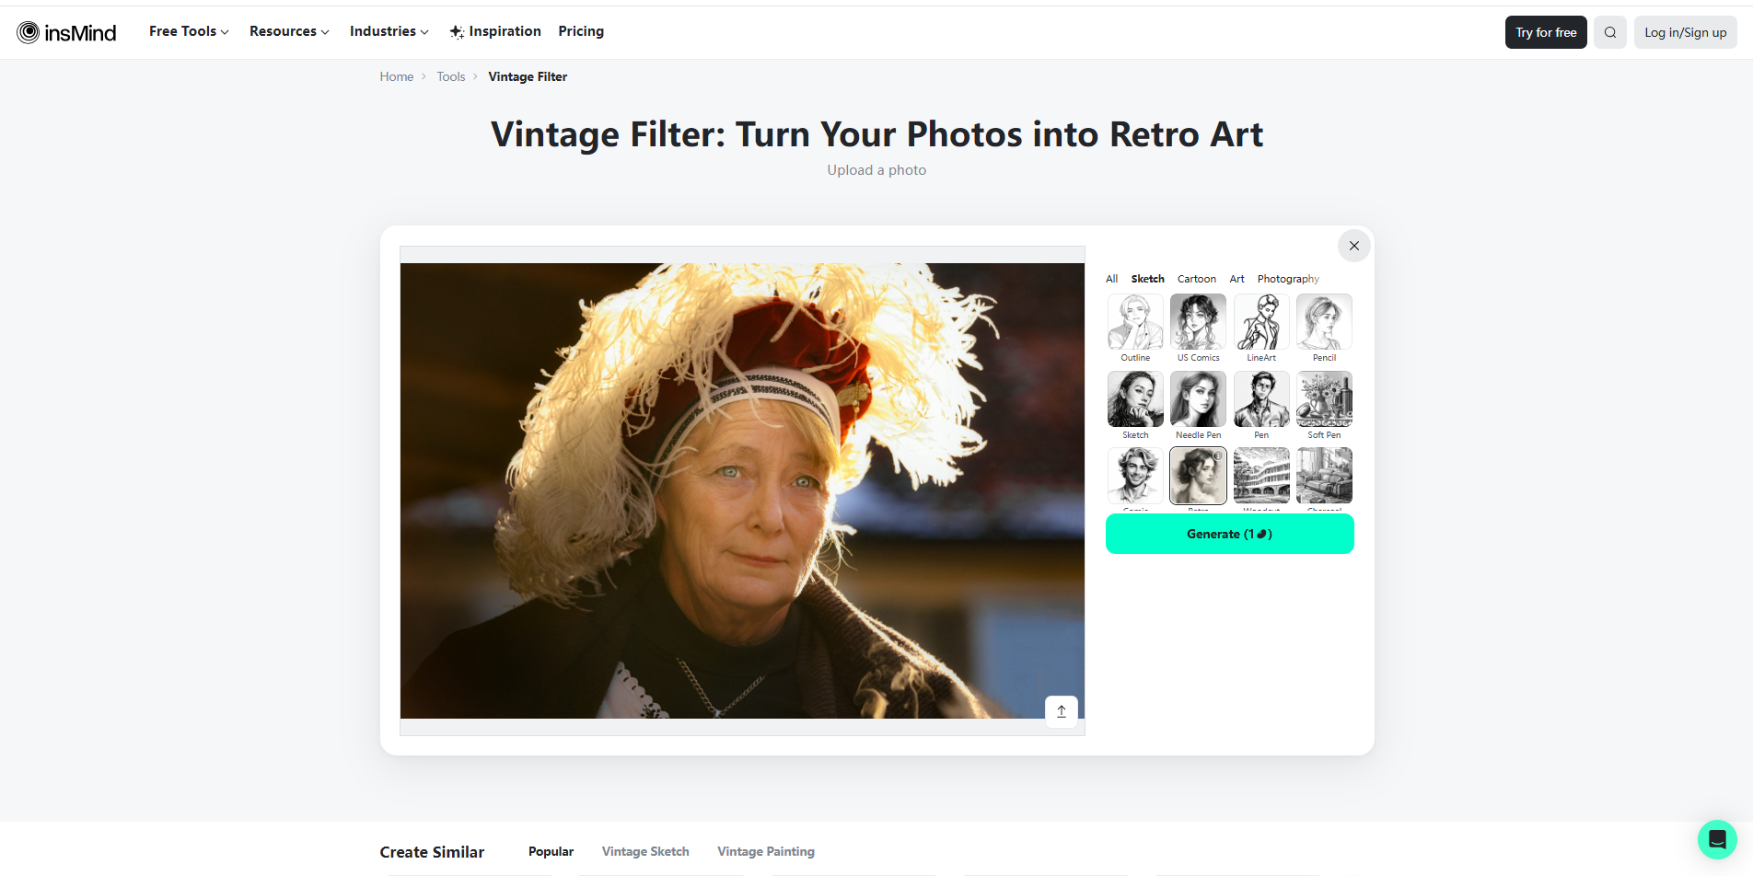This screenshot has height=876, width=1753.
Task: Select the Outline sketch style
Action: point(1134,321)
